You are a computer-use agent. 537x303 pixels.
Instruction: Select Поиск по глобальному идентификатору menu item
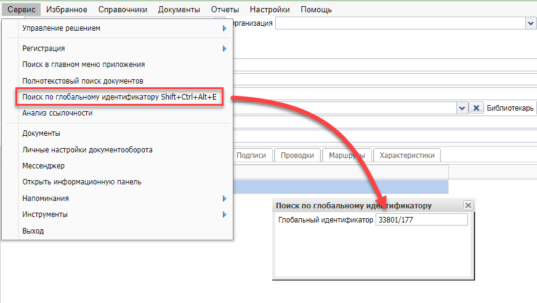pyautogui.click(x=119, y=98)
